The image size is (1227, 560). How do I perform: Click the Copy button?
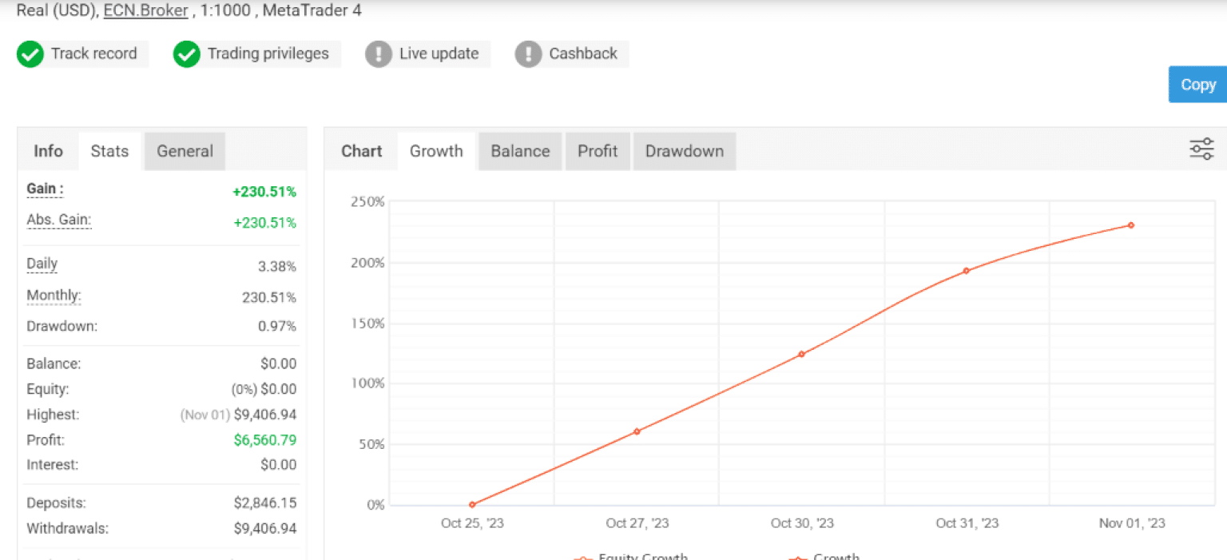click(1197, 84)
